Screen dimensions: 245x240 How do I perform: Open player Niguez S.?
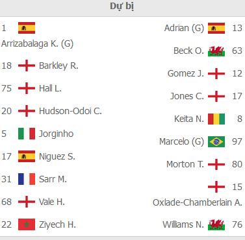[57, 156]
